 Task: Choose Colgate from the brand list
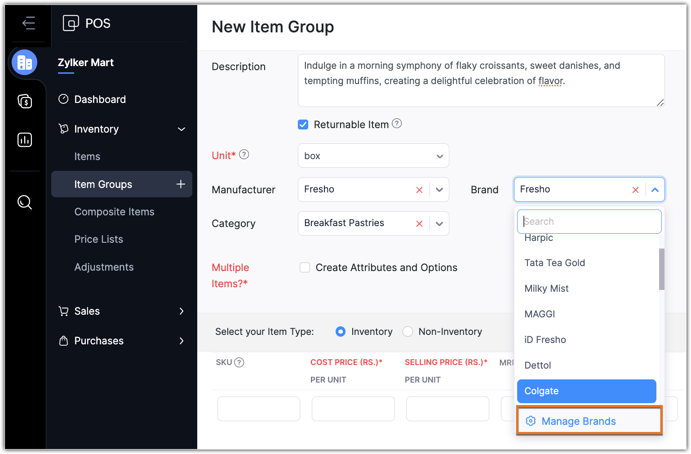tap(586, 391)
